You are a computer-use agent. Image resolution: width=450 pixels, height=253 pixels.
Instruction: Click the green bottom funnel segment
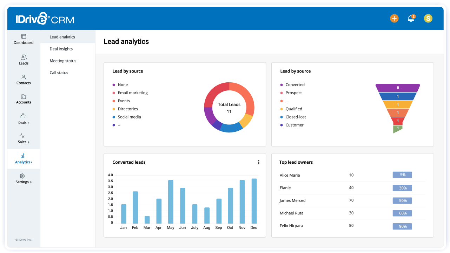coord(398,129)
